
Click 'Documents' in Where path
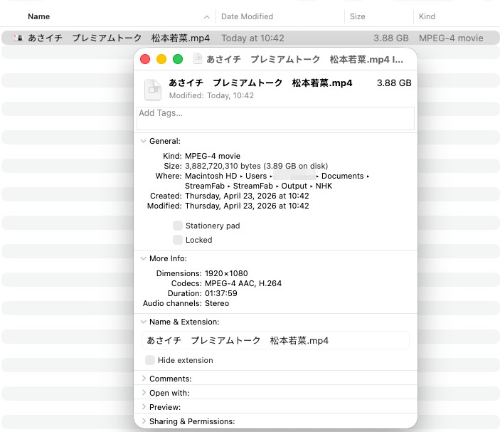point(342,176)
